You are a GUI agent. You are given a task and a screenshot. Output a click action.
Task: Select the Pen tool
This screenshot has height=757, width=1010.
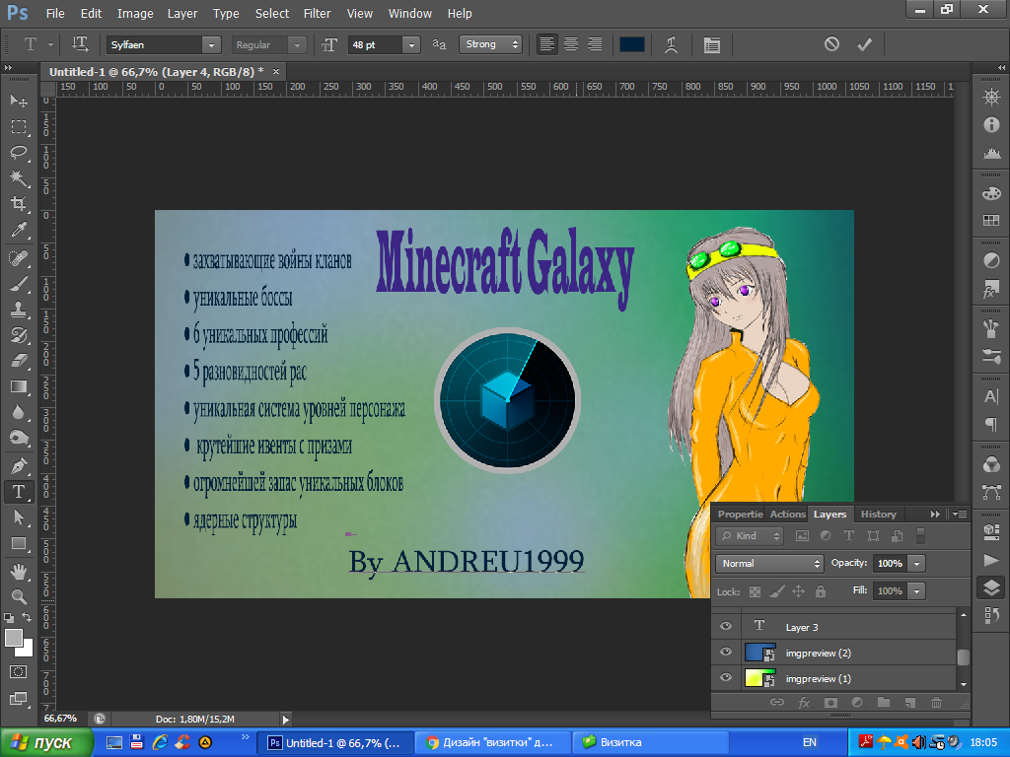[x=19, y=465]
